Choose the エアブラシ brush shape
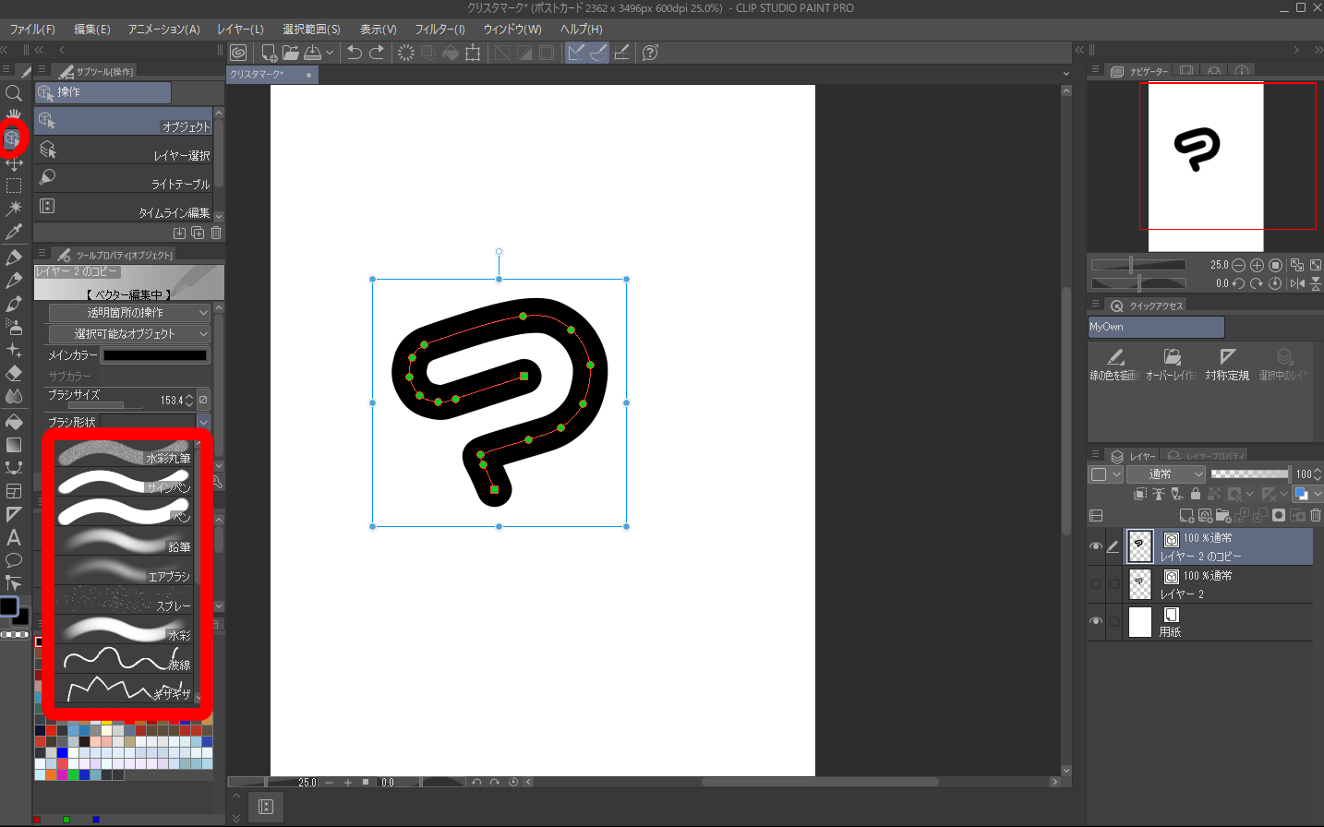This screenshot has width=1324, height=827. coord(124,569)
